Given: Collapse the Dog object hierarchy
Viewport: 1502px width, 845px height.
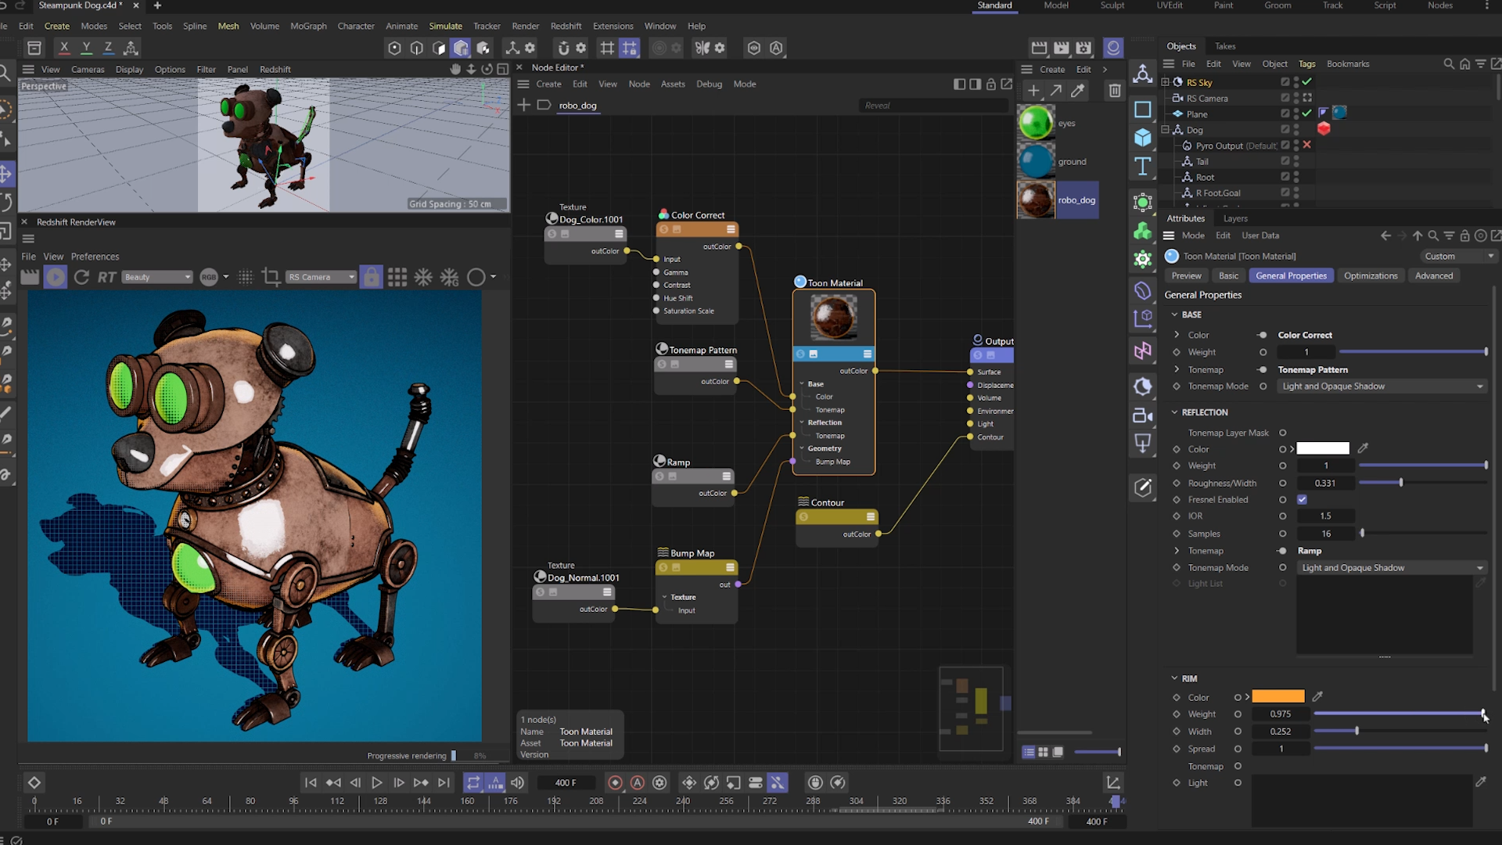Looking at the screenshot, I should pyautogui.click(x=1166, y=130).
